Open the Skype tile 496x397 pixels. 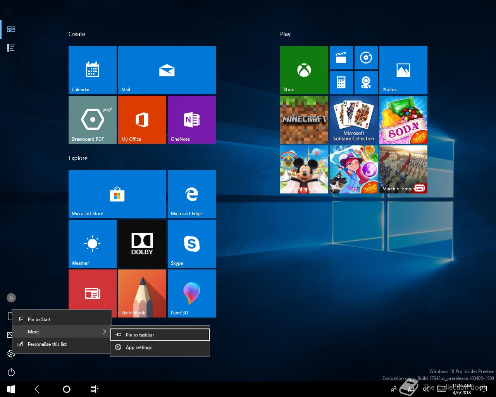coord(192,244)
